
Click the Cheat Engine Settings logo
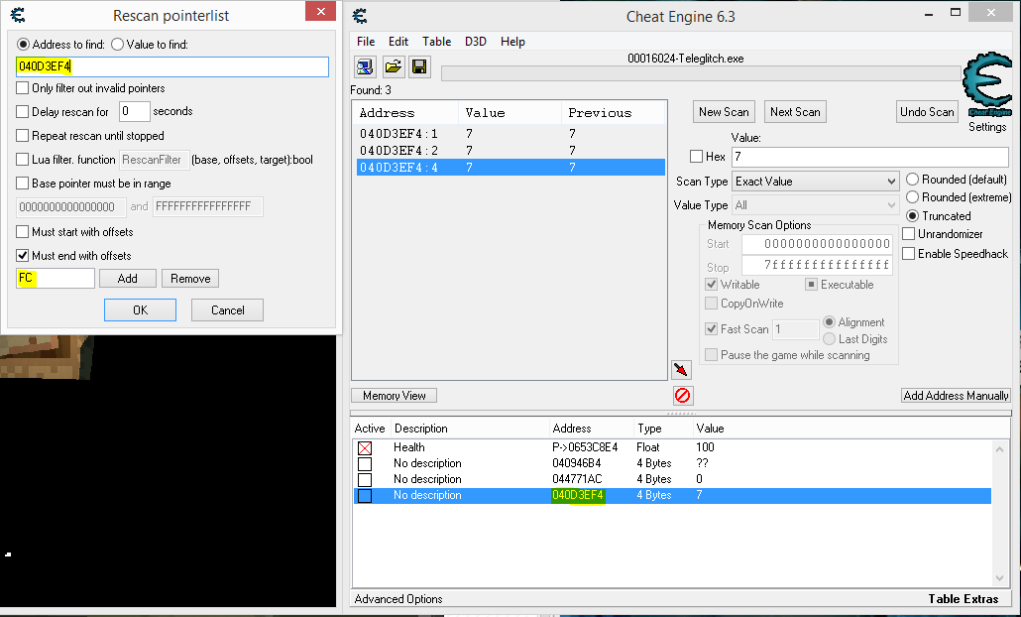click(x=986, y=92)
